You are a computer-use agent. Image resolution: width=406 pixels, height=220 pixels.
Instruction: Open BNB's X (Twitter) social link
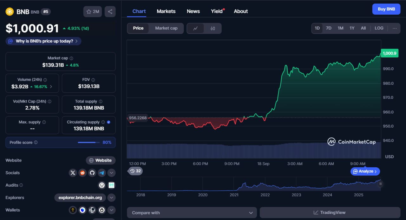click(x=73, y=173)
